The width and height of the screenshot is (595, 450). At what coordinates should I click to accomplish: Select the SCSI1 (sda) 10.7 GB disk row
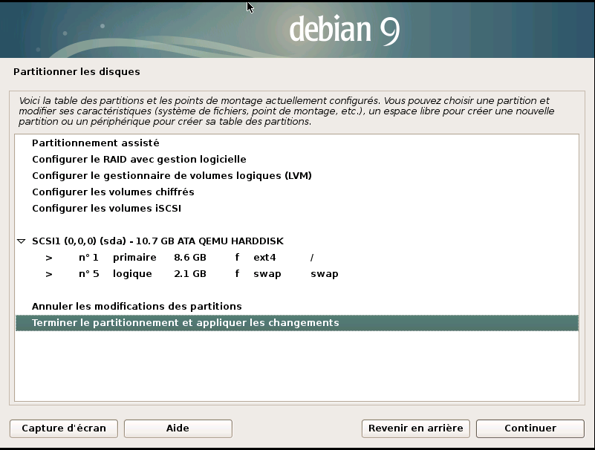[157, 241]
